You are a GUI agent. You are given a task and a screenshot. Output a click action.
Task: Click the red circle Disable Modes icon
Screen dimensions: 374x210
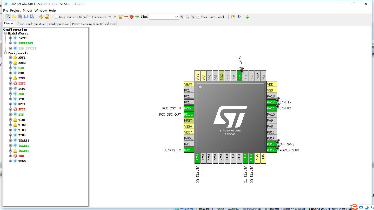pyautogui.click(x=131, y=17)
